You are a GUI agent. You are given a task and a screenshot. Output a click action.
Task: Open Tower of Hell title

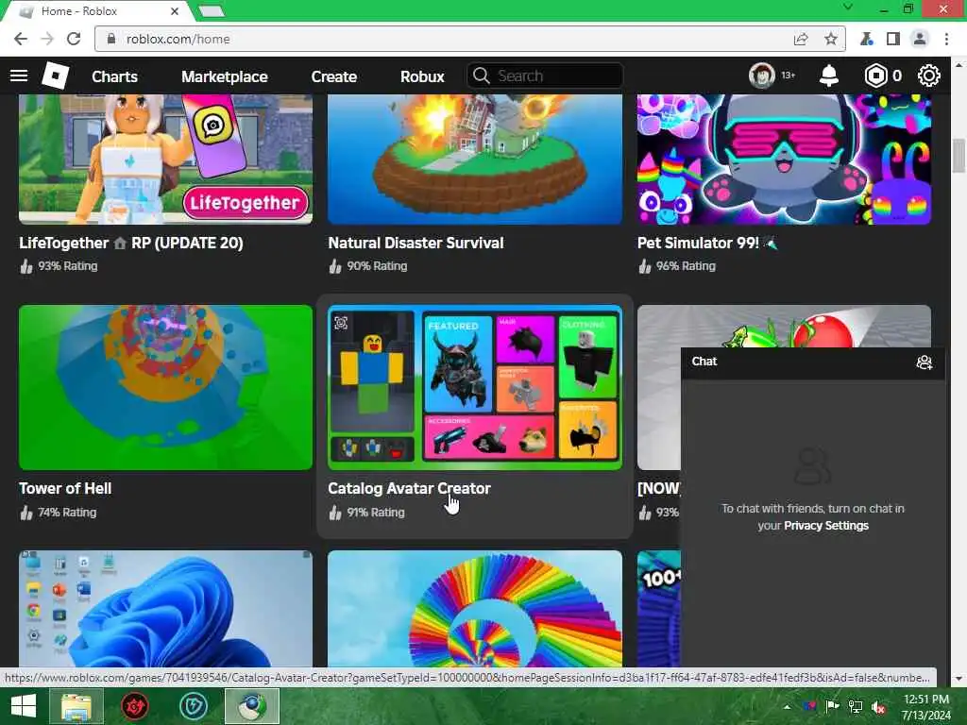(x=65, y=488)
